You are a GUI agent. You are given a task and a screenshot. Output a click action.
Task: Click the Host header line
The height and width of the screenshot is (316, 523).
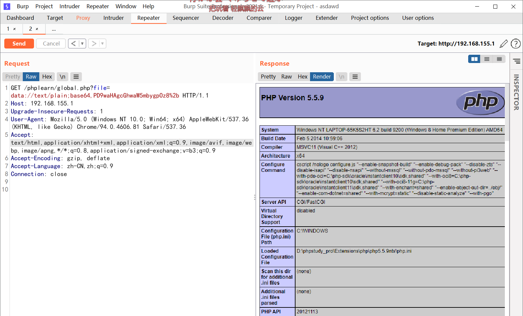coord(42,104)
